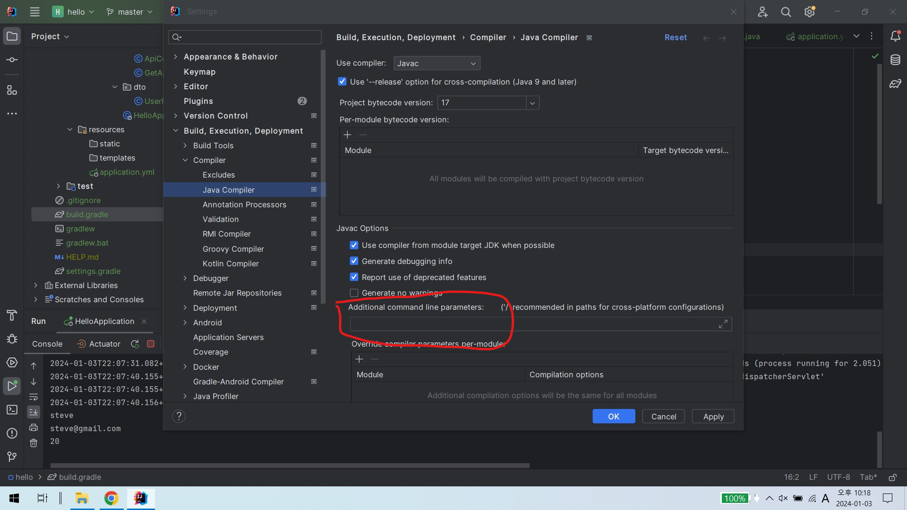Screen dimensions: 907x510
Task: Click the OK button
Action: click(x=614, y=416)
